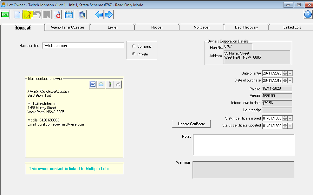
Task: Go to previous lot owner with left arrow
Action: pos(99,15)
